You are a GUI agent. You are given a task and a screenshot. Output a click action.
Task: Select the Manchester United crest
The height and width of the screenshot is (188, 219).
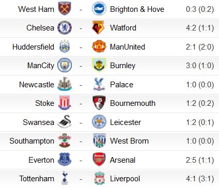click(99, 46)
